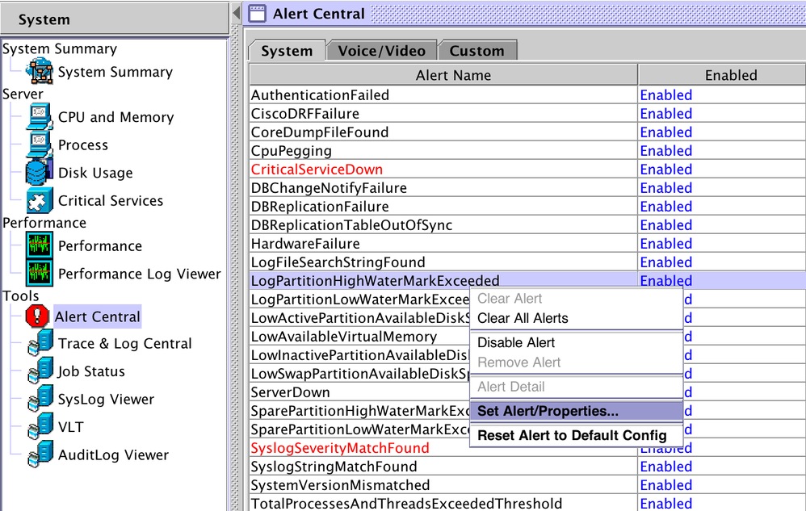This screenshot has width=806, height=511.
Task: Click the Critical Services icon
Action: click(x=40, y=201)
